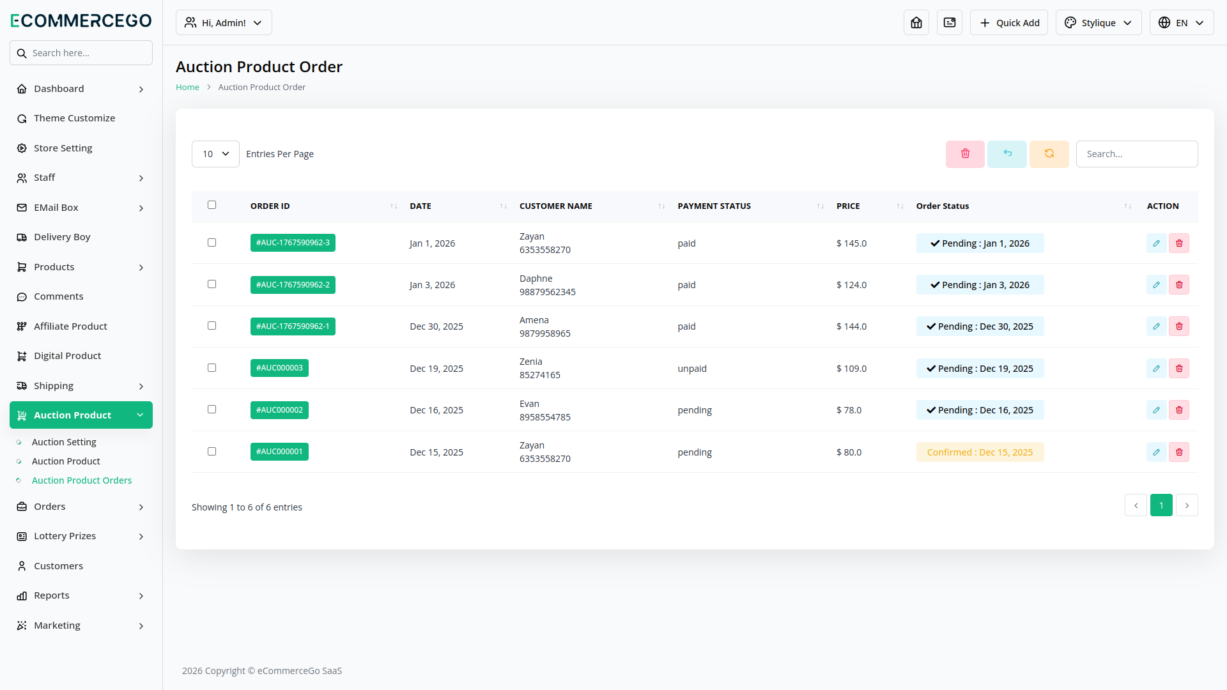Delete order #AUC000002
The height and width of the screenshot is (690, 1227).
click(1179, 410)
